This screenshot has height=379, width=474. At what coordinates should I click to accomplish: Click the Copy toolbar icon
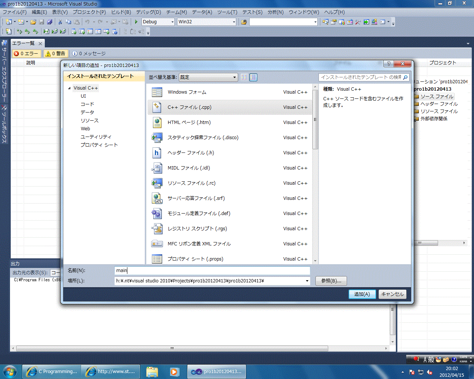tap(68, 22)
